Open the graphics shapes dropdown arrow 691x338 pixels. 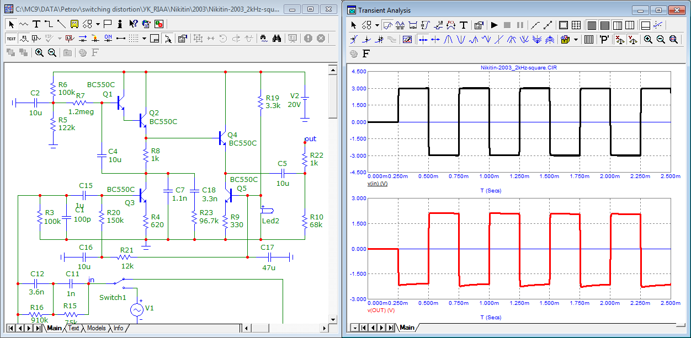point(98,24)
